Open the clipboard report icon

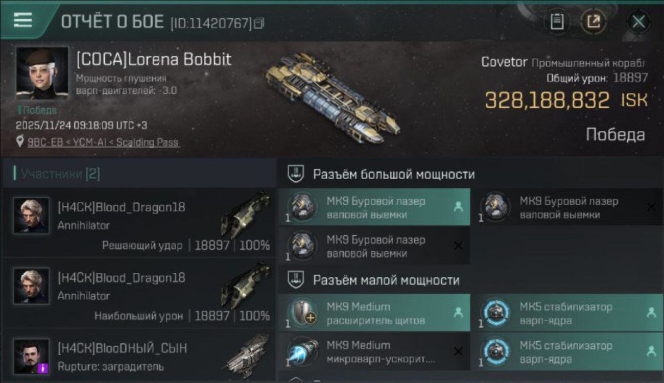tap(557, 21)
